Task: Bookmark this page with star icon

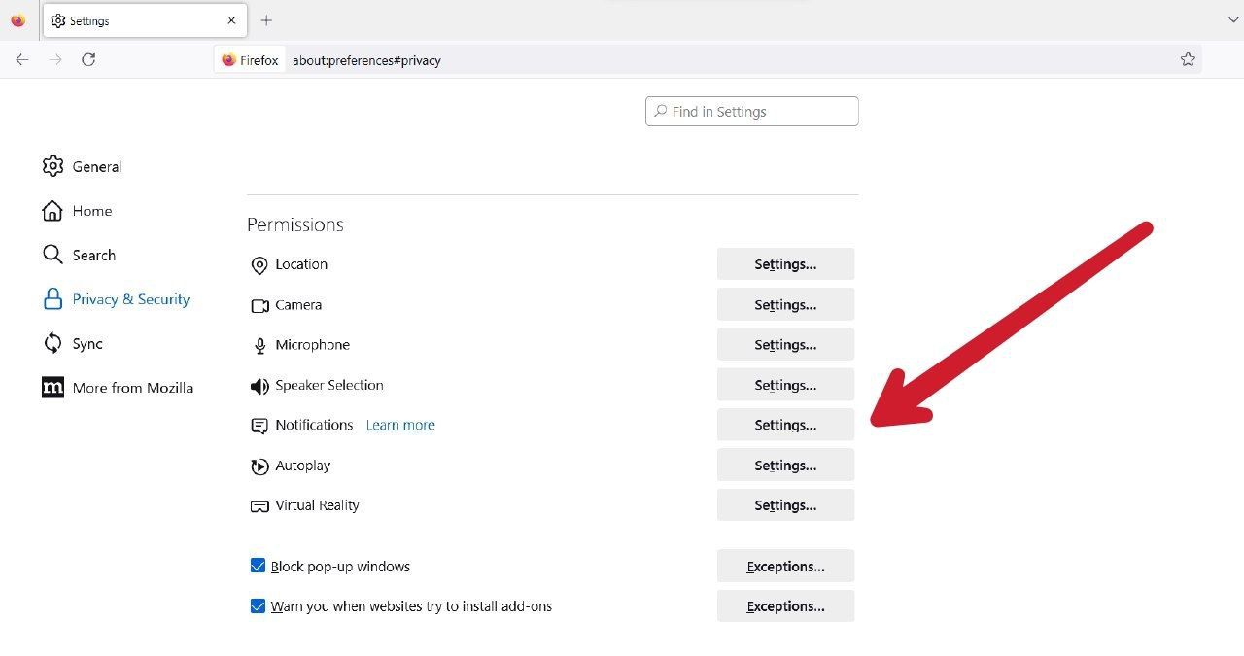Action: (x=1188, y=59)
